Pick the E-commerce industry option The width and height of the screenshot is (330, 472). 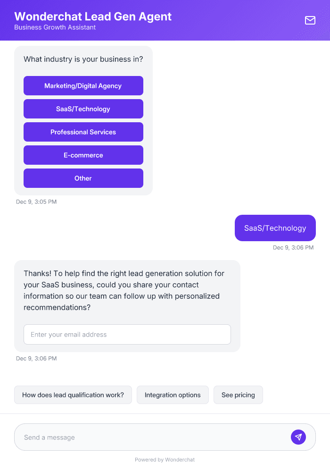pyautogui.click(x=83, y=155)
